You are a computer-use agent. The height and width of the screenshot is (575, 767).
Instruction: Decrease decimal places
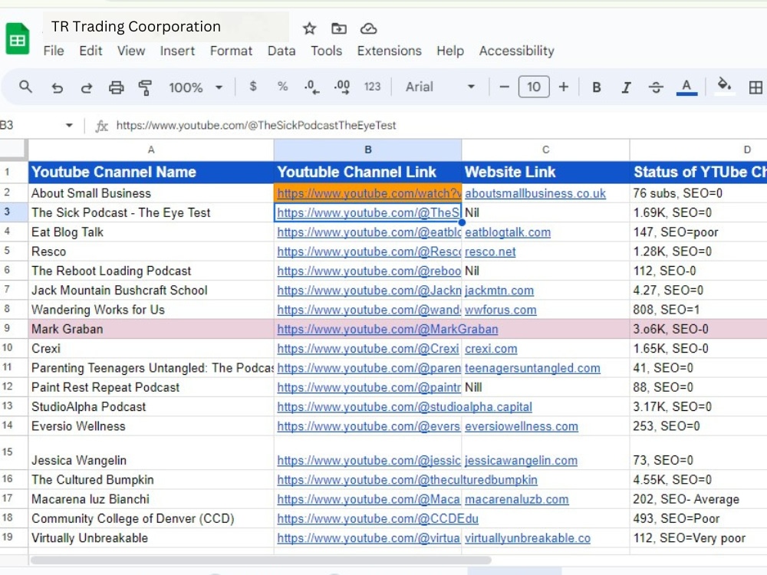[x=311, y=87]
